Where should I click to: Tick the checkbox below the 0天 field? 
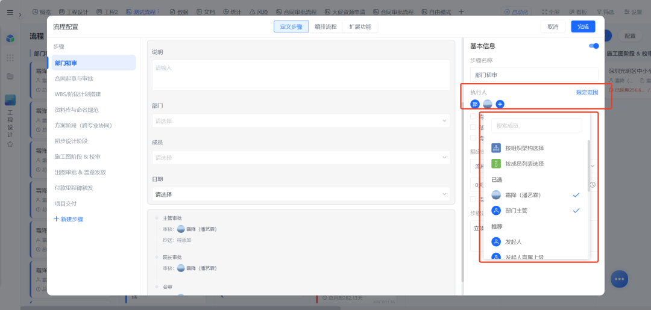473,199
